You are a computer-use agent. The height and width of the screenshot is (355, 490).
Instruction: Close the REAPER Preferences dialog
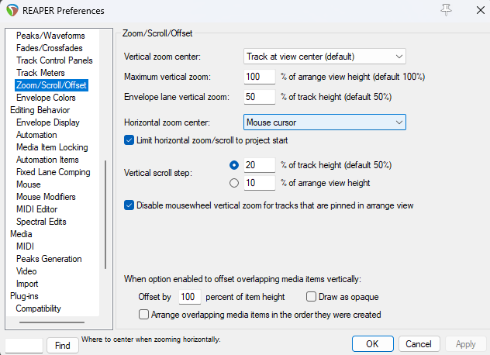[x=481, y=10]
